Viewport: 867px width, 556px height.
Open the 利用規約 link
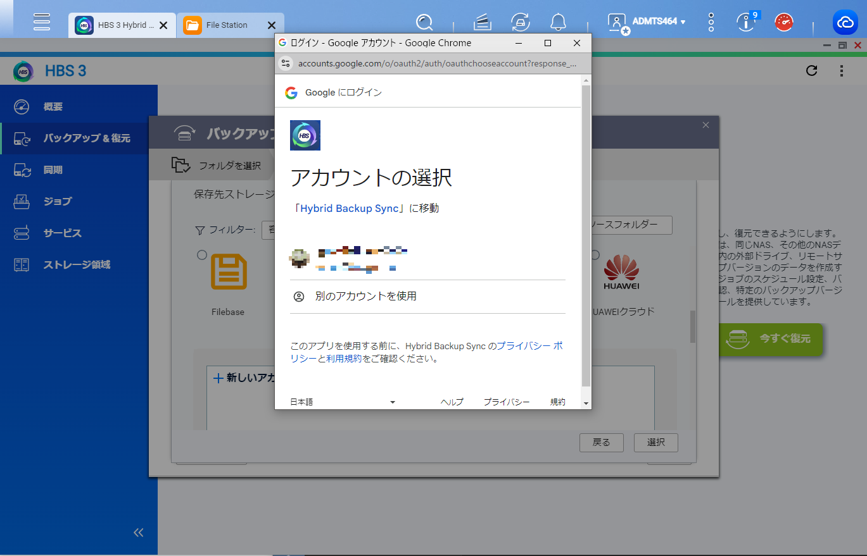pyautogui.click(x=344, y=359)
